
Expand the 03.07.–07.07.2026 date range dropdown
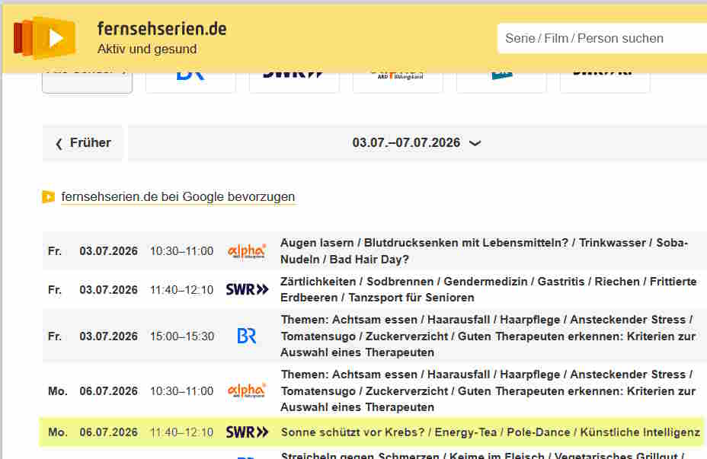417,143
